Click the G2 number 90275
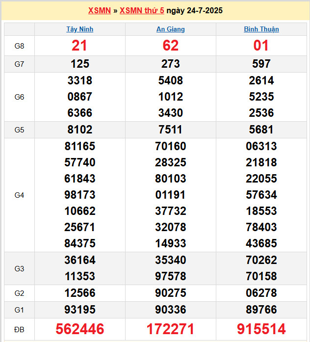 [171, 293]
